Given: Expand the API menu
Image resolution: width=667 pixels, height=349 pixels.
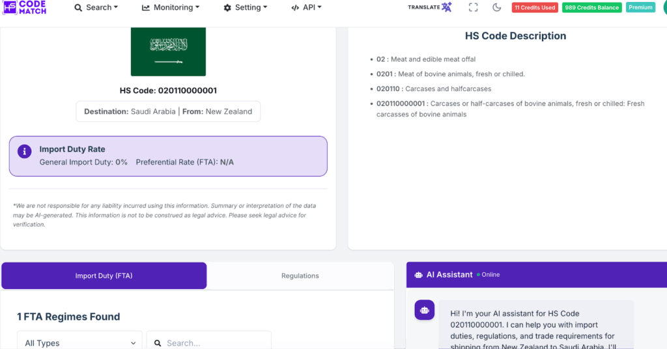Looking at the screenshot, I should tap(306, 8).
